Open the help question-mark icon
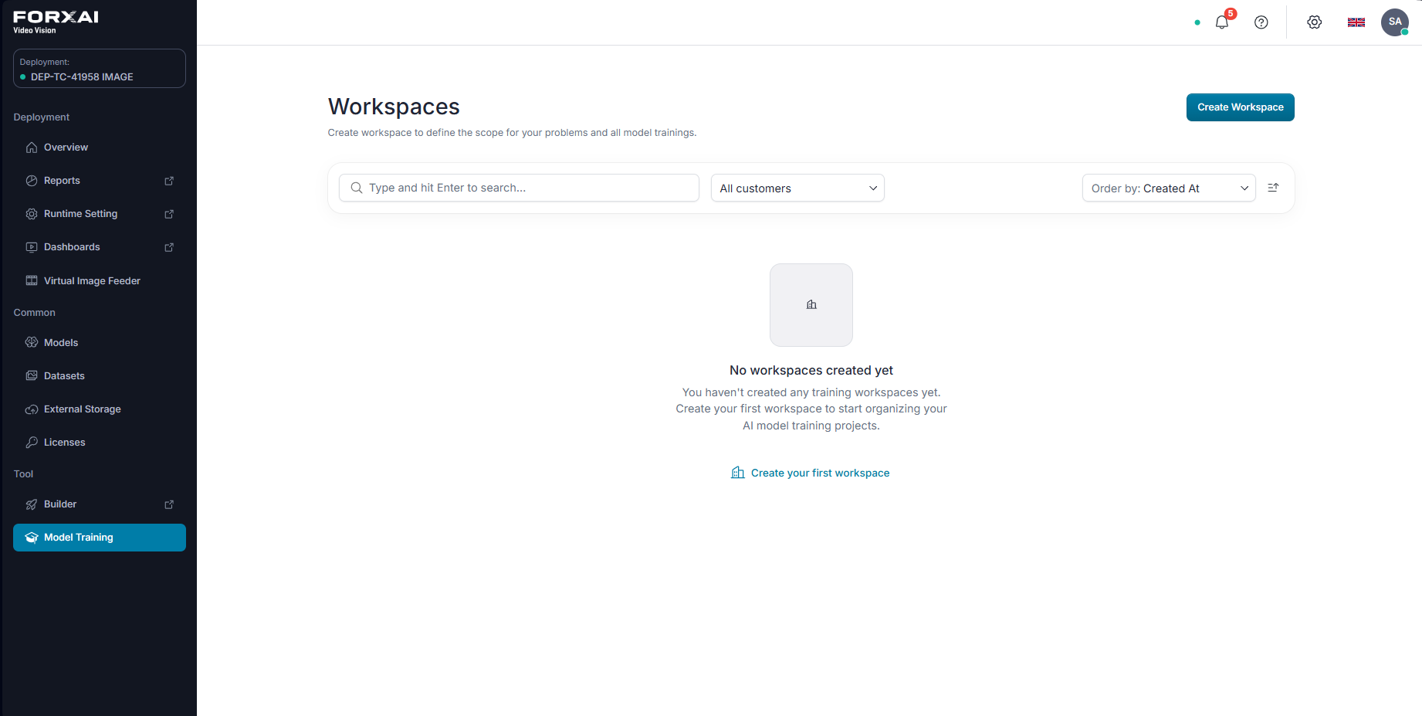 click(x=1261, y=22)
